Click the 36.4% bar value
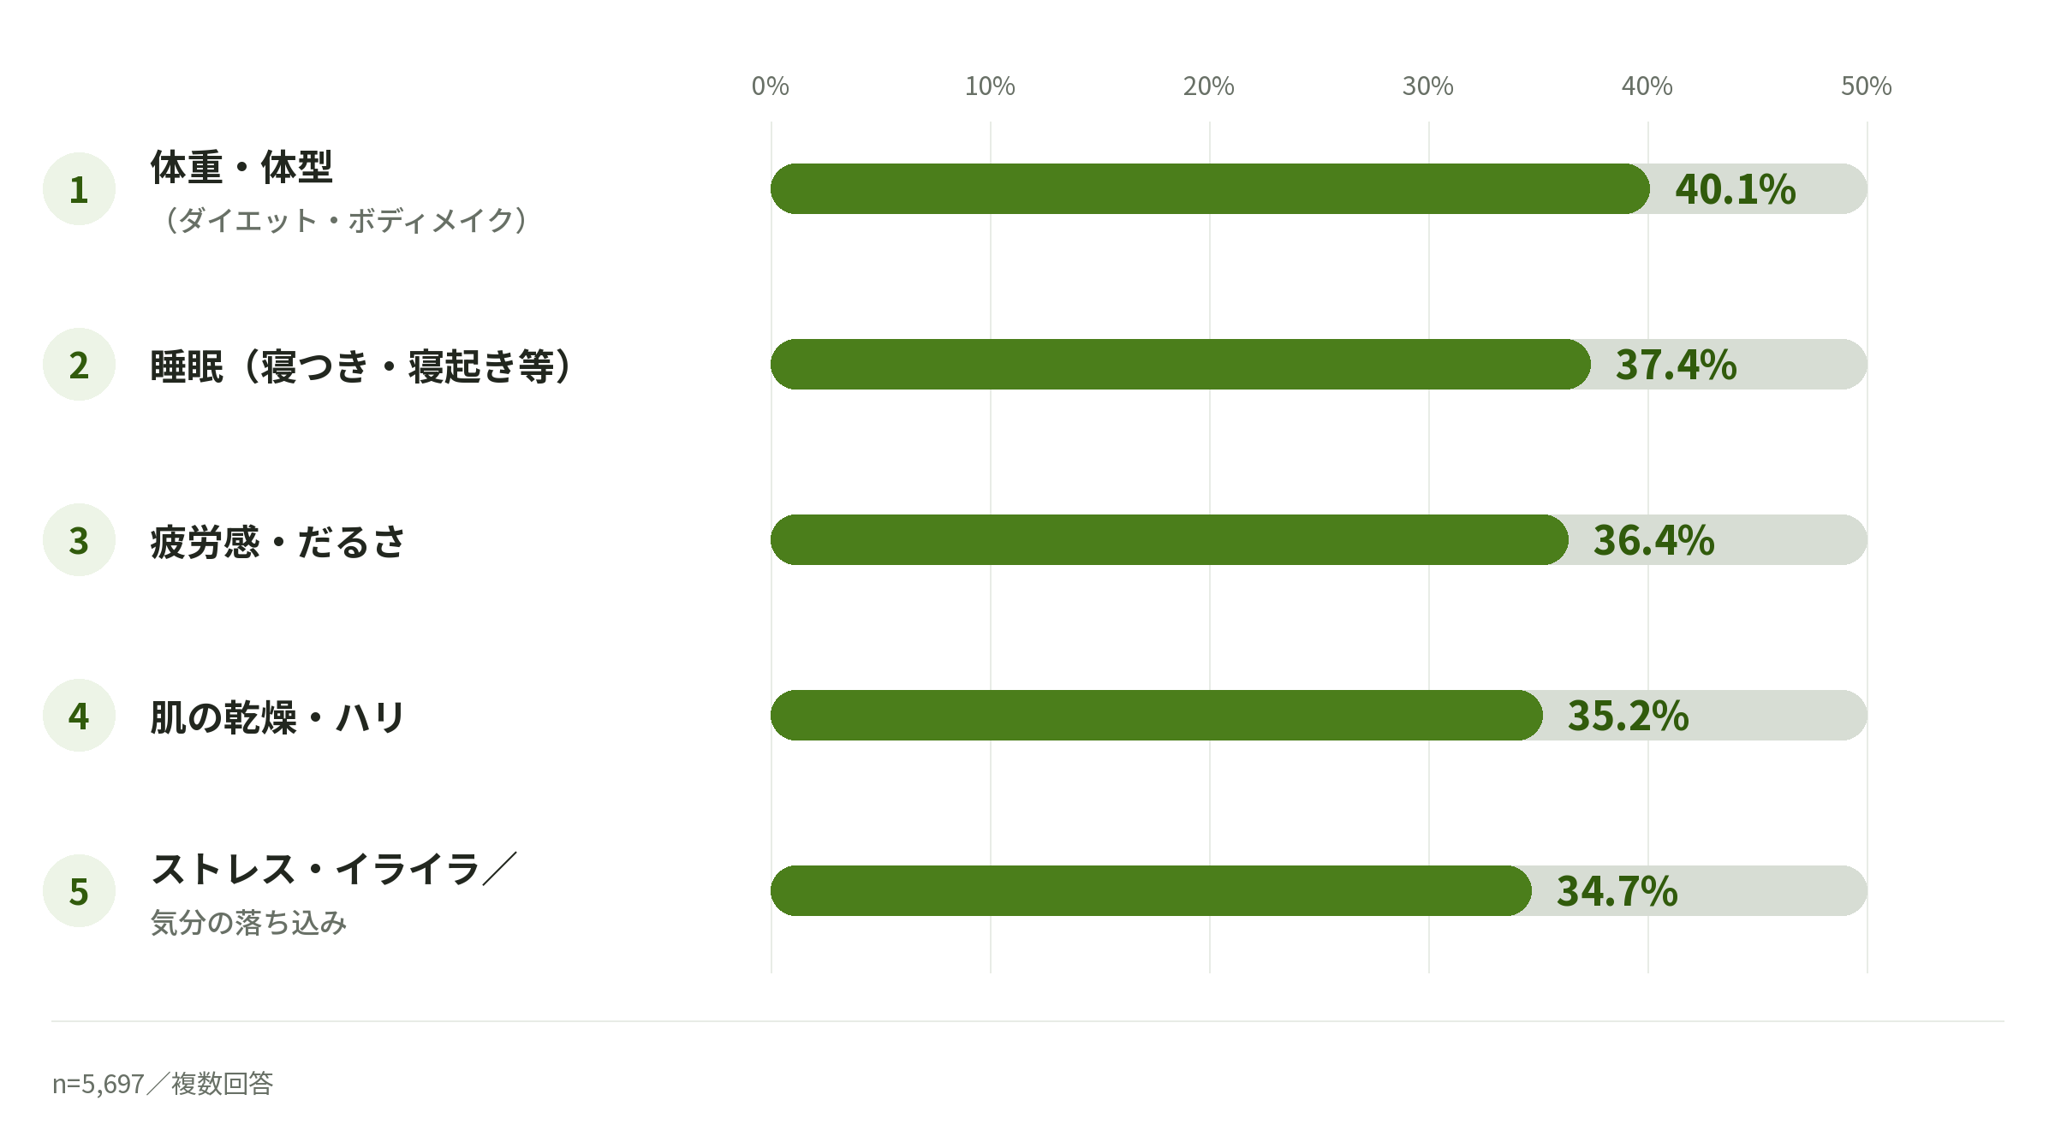 click(1654, 540)
